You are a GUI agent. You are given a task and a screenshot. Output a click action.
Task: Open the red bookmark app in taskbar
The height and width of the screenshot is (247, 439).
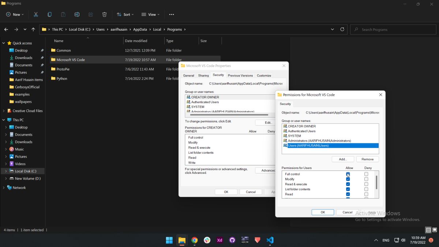(258, 240)
